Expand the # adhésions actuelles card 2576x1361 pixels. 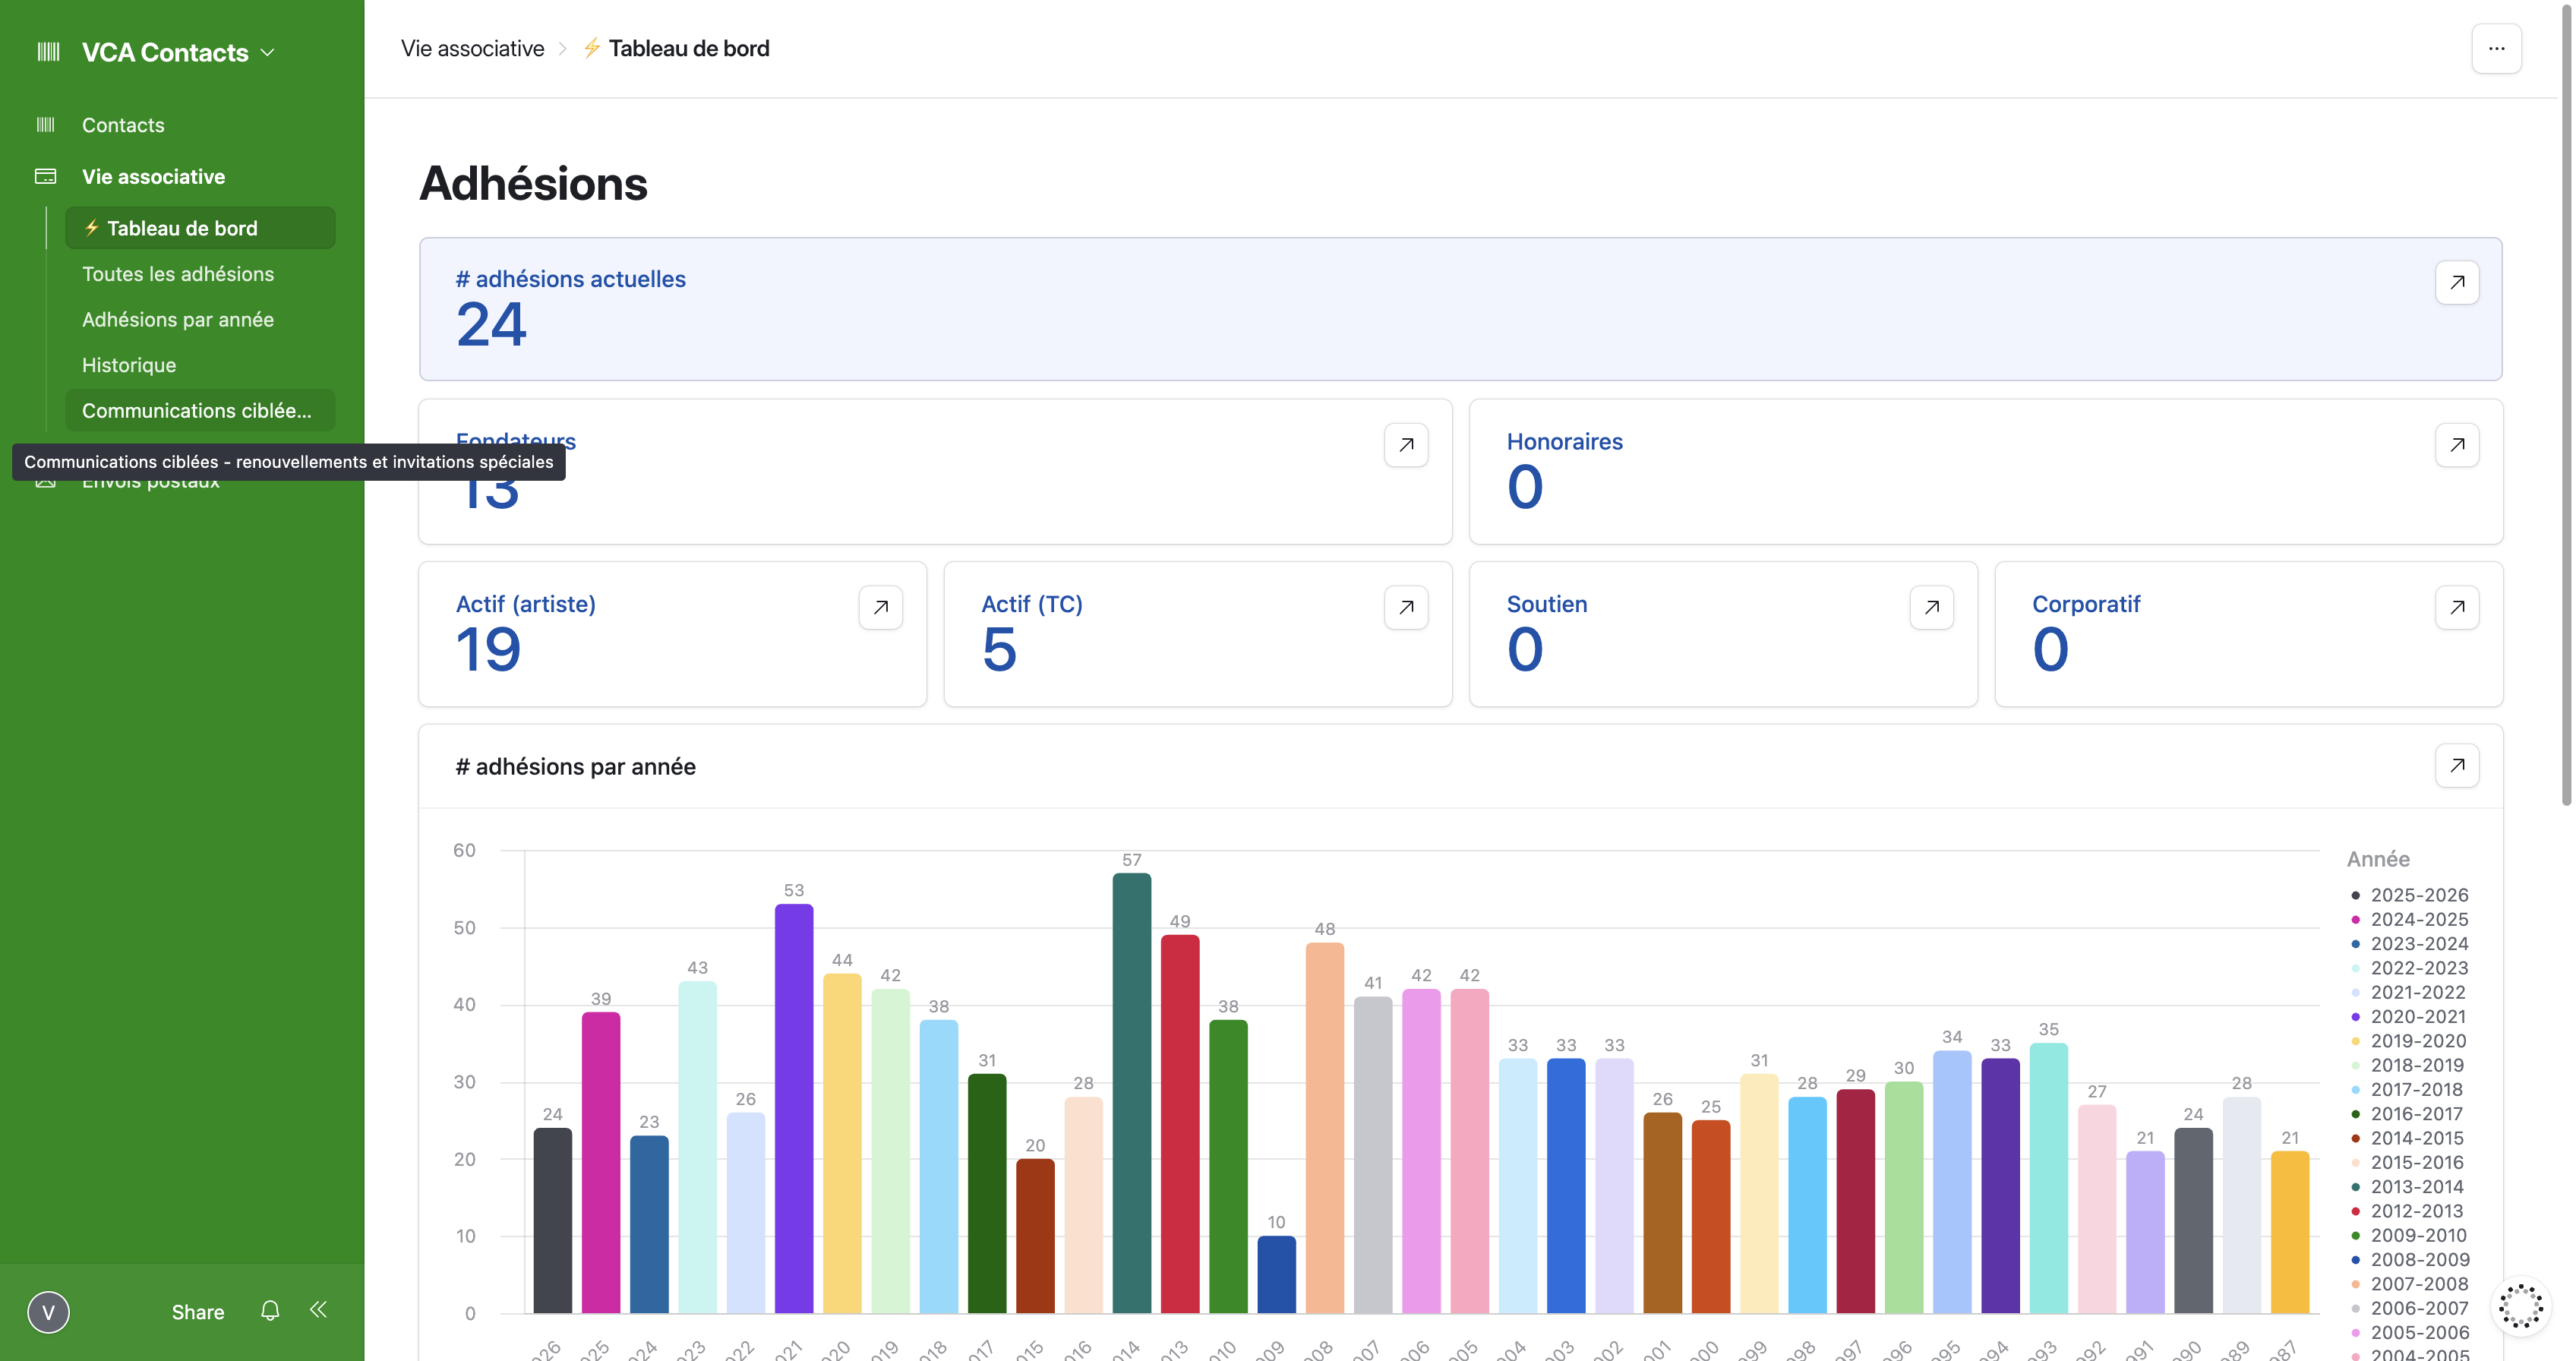pyautogui.click(x=2456, y=282)
